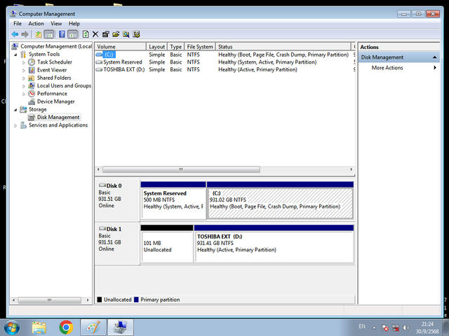Click the Refresh toolbar icon
The height and width of the screenshot is (336, 449).
(x=86, y=34)
